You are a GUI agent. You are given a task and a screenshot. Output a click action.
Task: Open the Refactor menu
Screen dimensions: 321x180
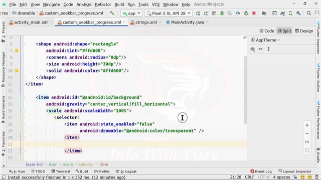pos(103,4)
